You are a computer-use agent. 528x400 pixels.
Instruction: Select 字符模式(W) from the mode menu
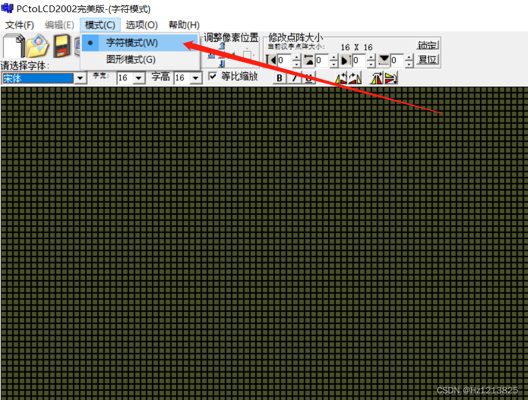point(140,42)
